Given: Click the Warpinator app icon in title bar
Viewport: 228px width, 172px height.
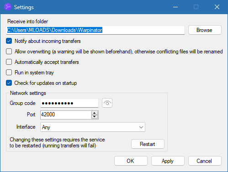Looking at the screenshot, I should pyautogui.click(x=8, y=7).
